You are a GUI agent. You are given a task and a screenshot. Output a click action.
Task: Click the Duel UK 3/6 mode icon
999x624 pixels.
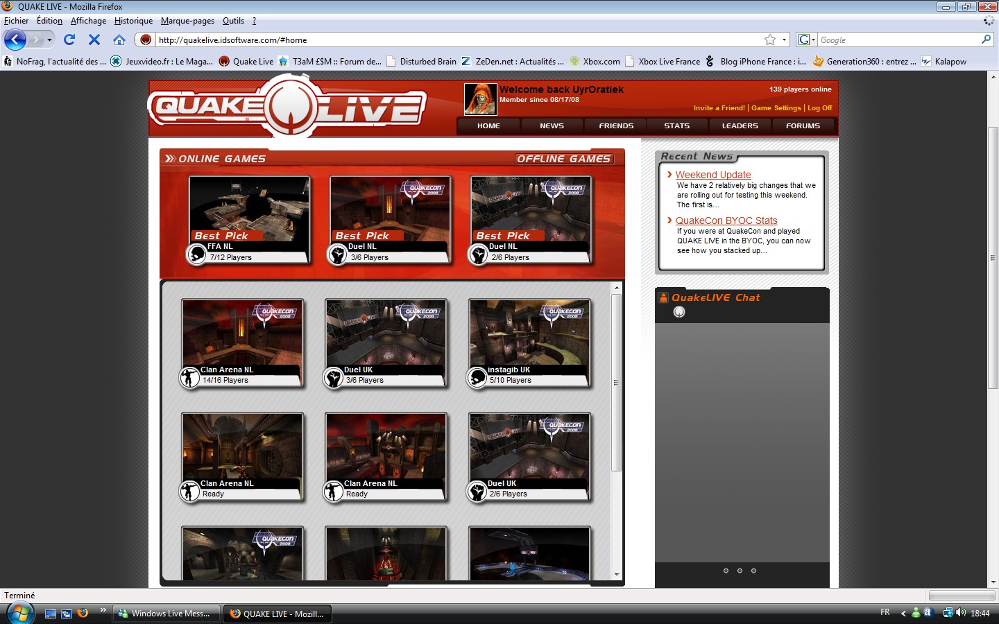334,378
